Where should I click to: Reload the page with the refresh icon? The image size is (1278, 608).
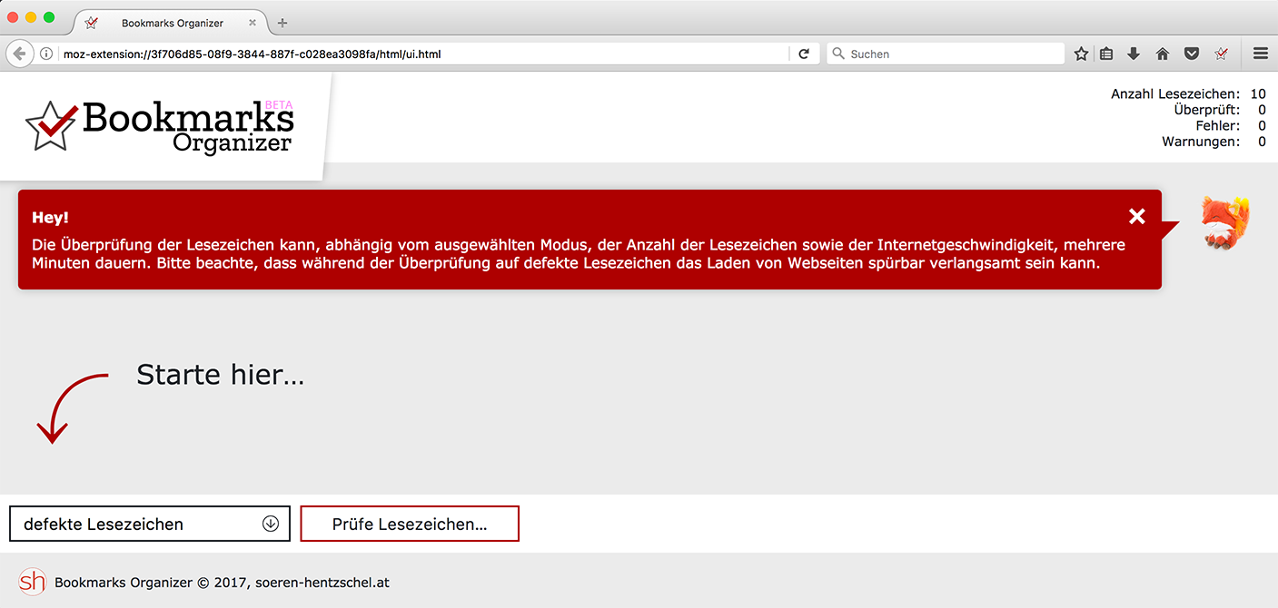(804, 54)
